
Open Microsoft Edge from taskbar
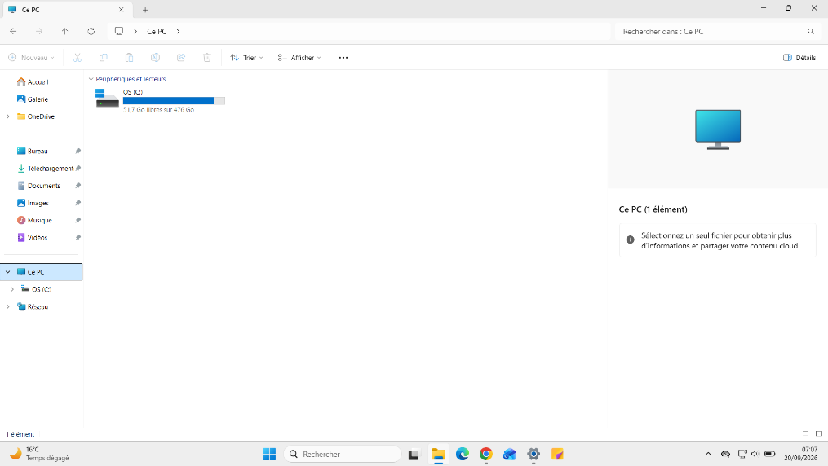(463, 454)
